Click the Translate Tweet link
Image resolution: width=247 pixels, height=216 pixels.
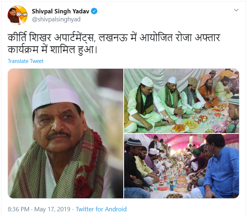[x=26, y=61]
